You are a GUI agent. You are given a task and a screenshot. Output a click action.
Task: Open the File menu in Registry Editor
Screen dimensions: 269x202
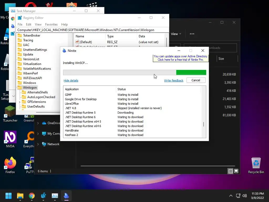[x=20, y=24]
